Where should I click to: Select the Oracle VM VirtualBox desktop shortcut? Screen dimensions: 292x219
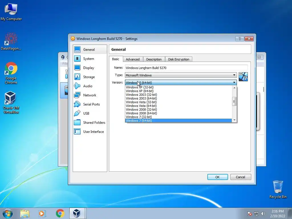point(11,102)
